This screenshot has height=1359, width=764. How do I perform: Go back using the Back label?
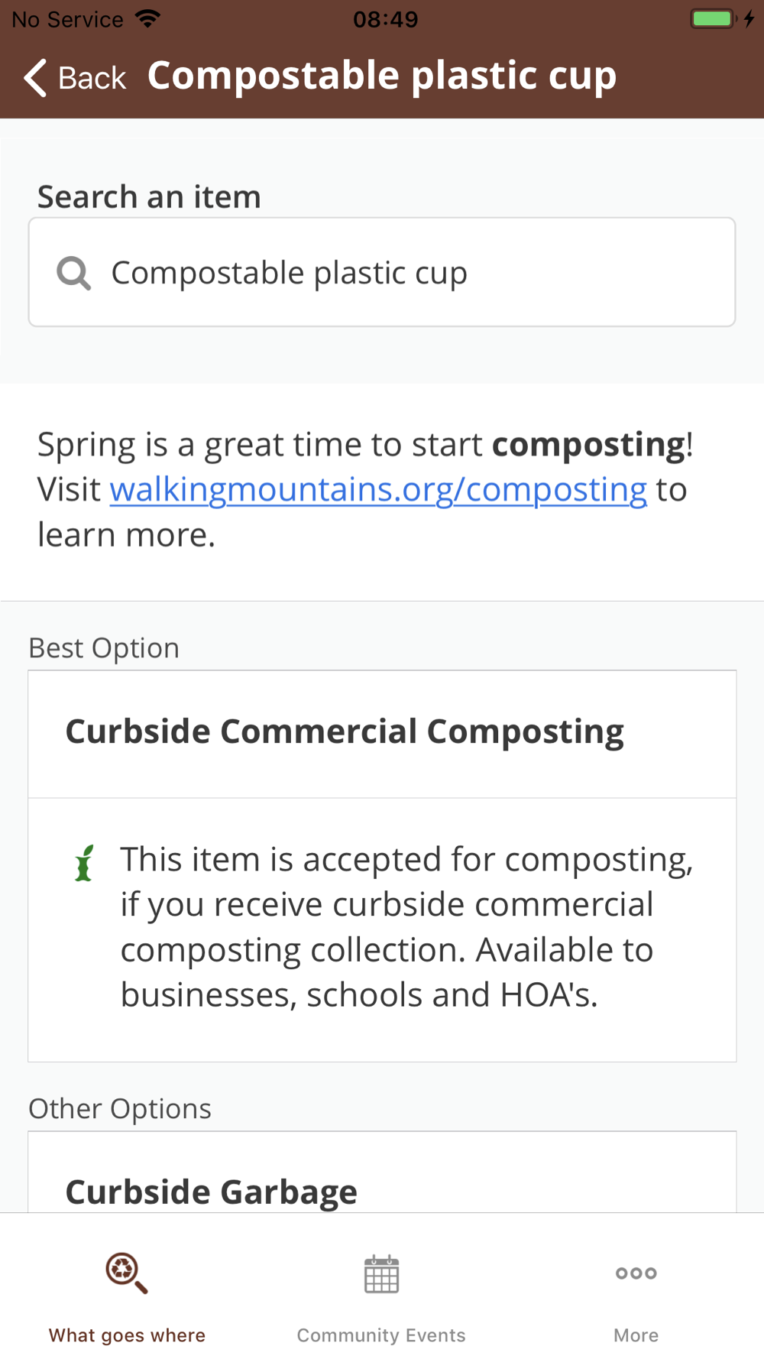[x=92, y=78]
